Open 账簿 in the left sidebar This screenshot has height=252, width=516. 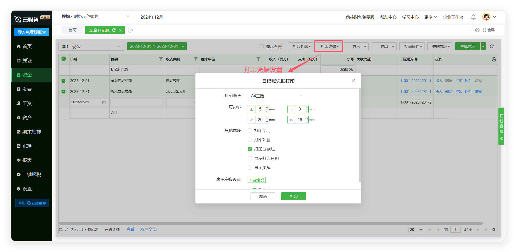pyautogui.click(x=27, y=146)
